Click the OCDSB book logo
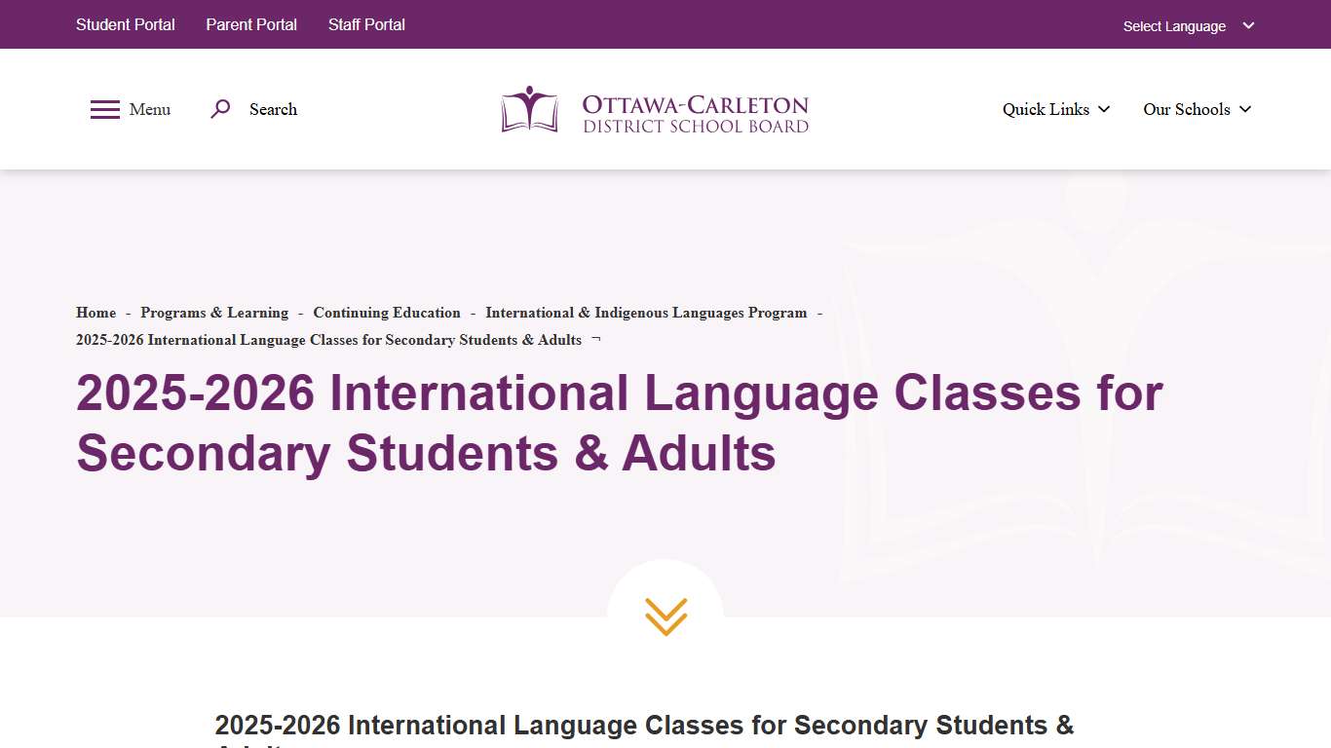 point(529,109)
